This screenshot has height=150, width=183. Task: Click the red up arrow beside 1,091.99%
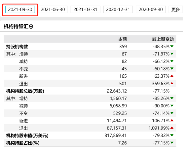pyautogui.click(x=172, y=128)
